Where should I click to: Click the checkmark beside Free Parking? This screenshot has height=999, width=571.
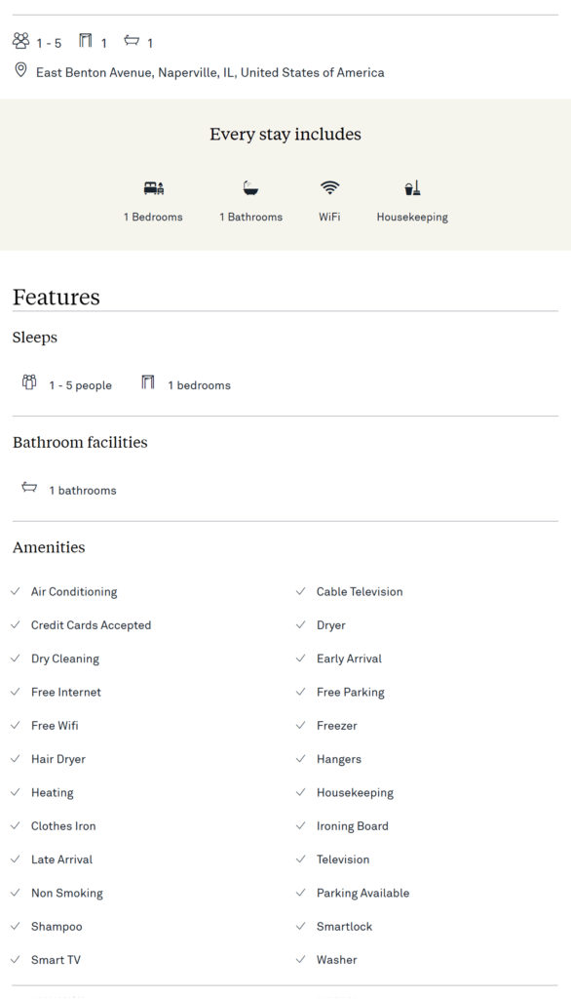click(300, 692)
